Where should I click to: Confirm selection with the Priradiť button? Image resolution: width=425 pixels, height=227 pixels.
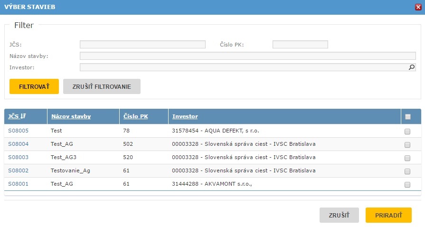(x=388, y=215)
